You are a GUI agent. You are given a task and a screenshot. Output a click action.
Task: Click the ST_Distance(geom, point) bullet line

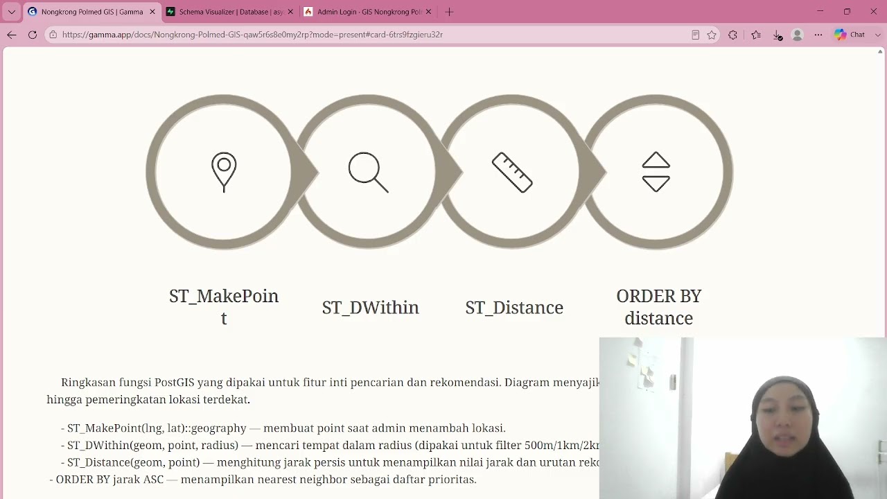pos(330,462)
